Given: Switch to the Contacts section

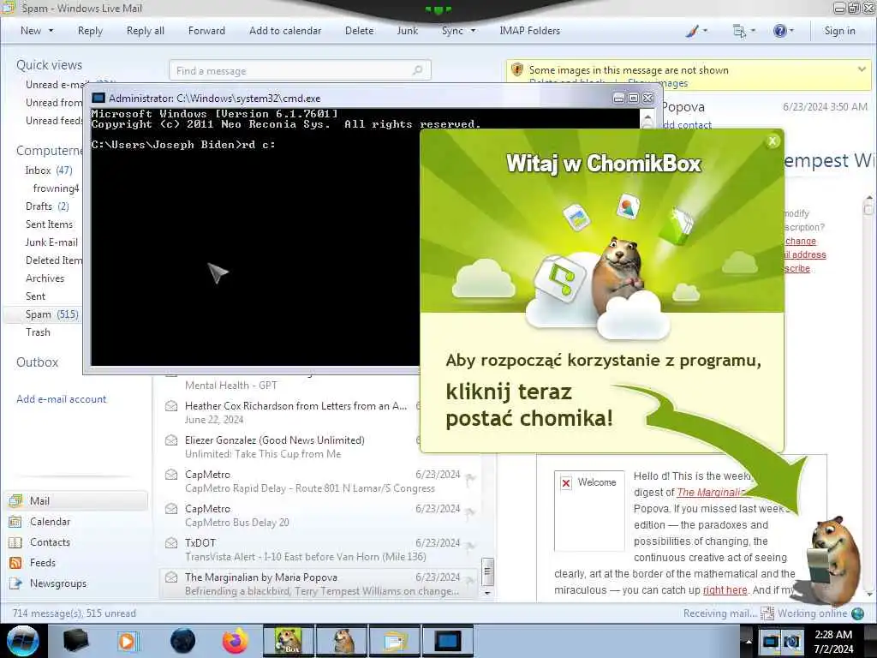Looking at the screenshot, I should [50, 542].
